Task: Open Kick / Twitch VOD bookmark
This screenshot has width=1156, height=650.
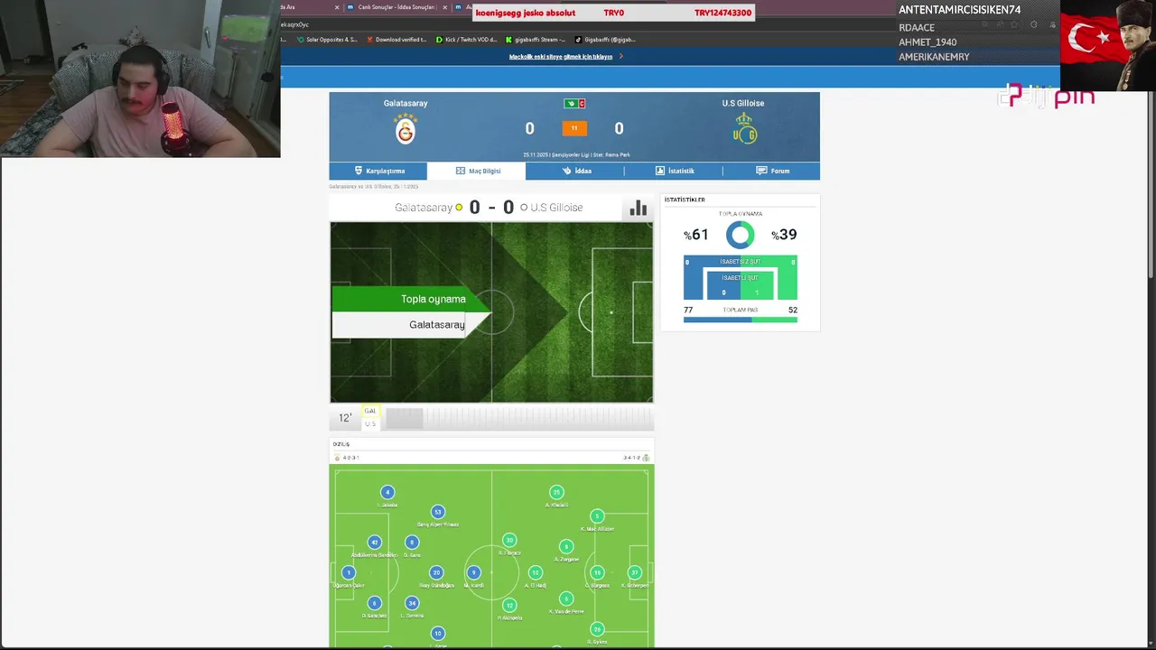Action: [x=466, y=40]
